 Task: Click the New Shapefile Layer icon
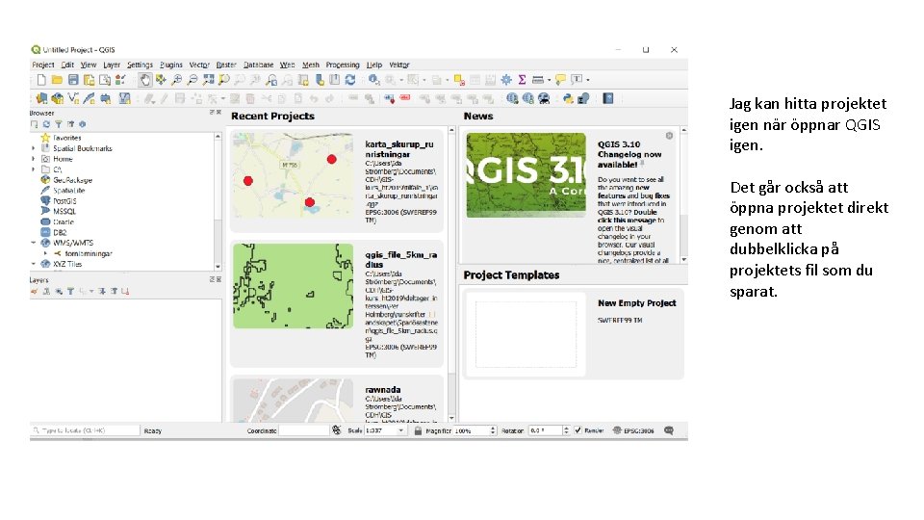pos(73,98)
